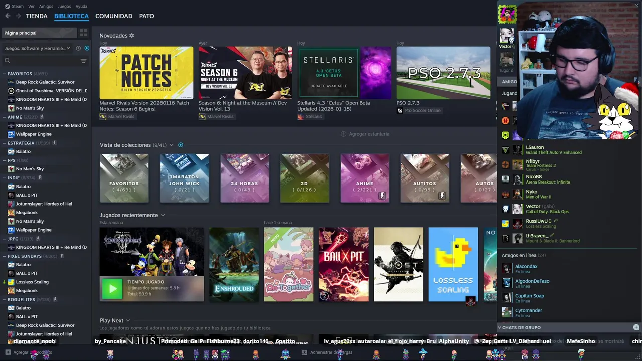This screenshot has width=642, height=361.
Task: Open alacondax's avatar in online friends
Action: 507,268
